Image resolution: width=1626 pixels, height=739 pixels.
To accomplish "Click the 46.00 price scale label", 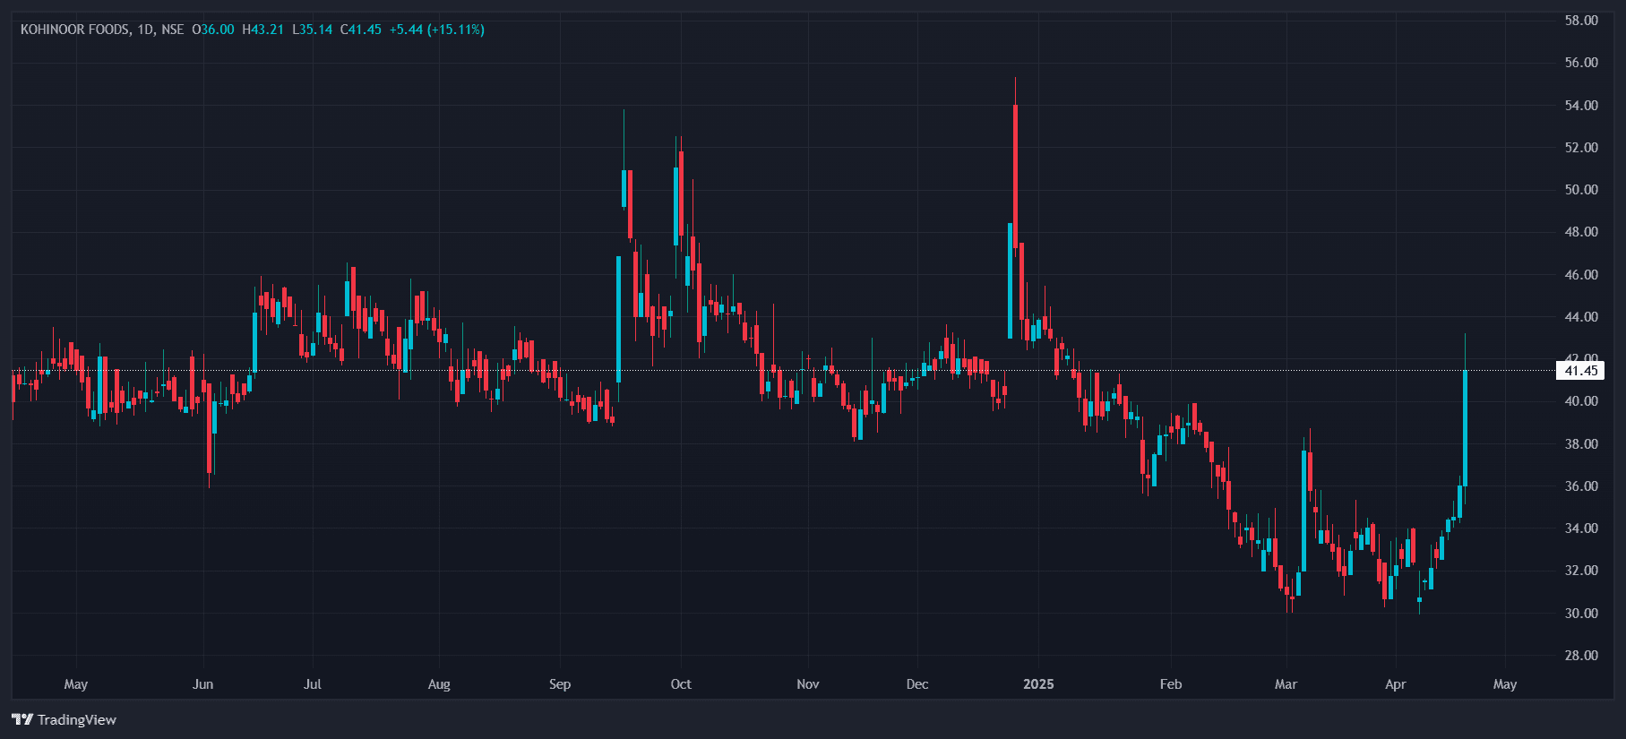I will click(x=1581, y=274).
